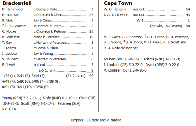Click Joubert (RMF) bowling figures
Image resolution: width=196 pixels, height=126 pixels.
coord(121,59)
